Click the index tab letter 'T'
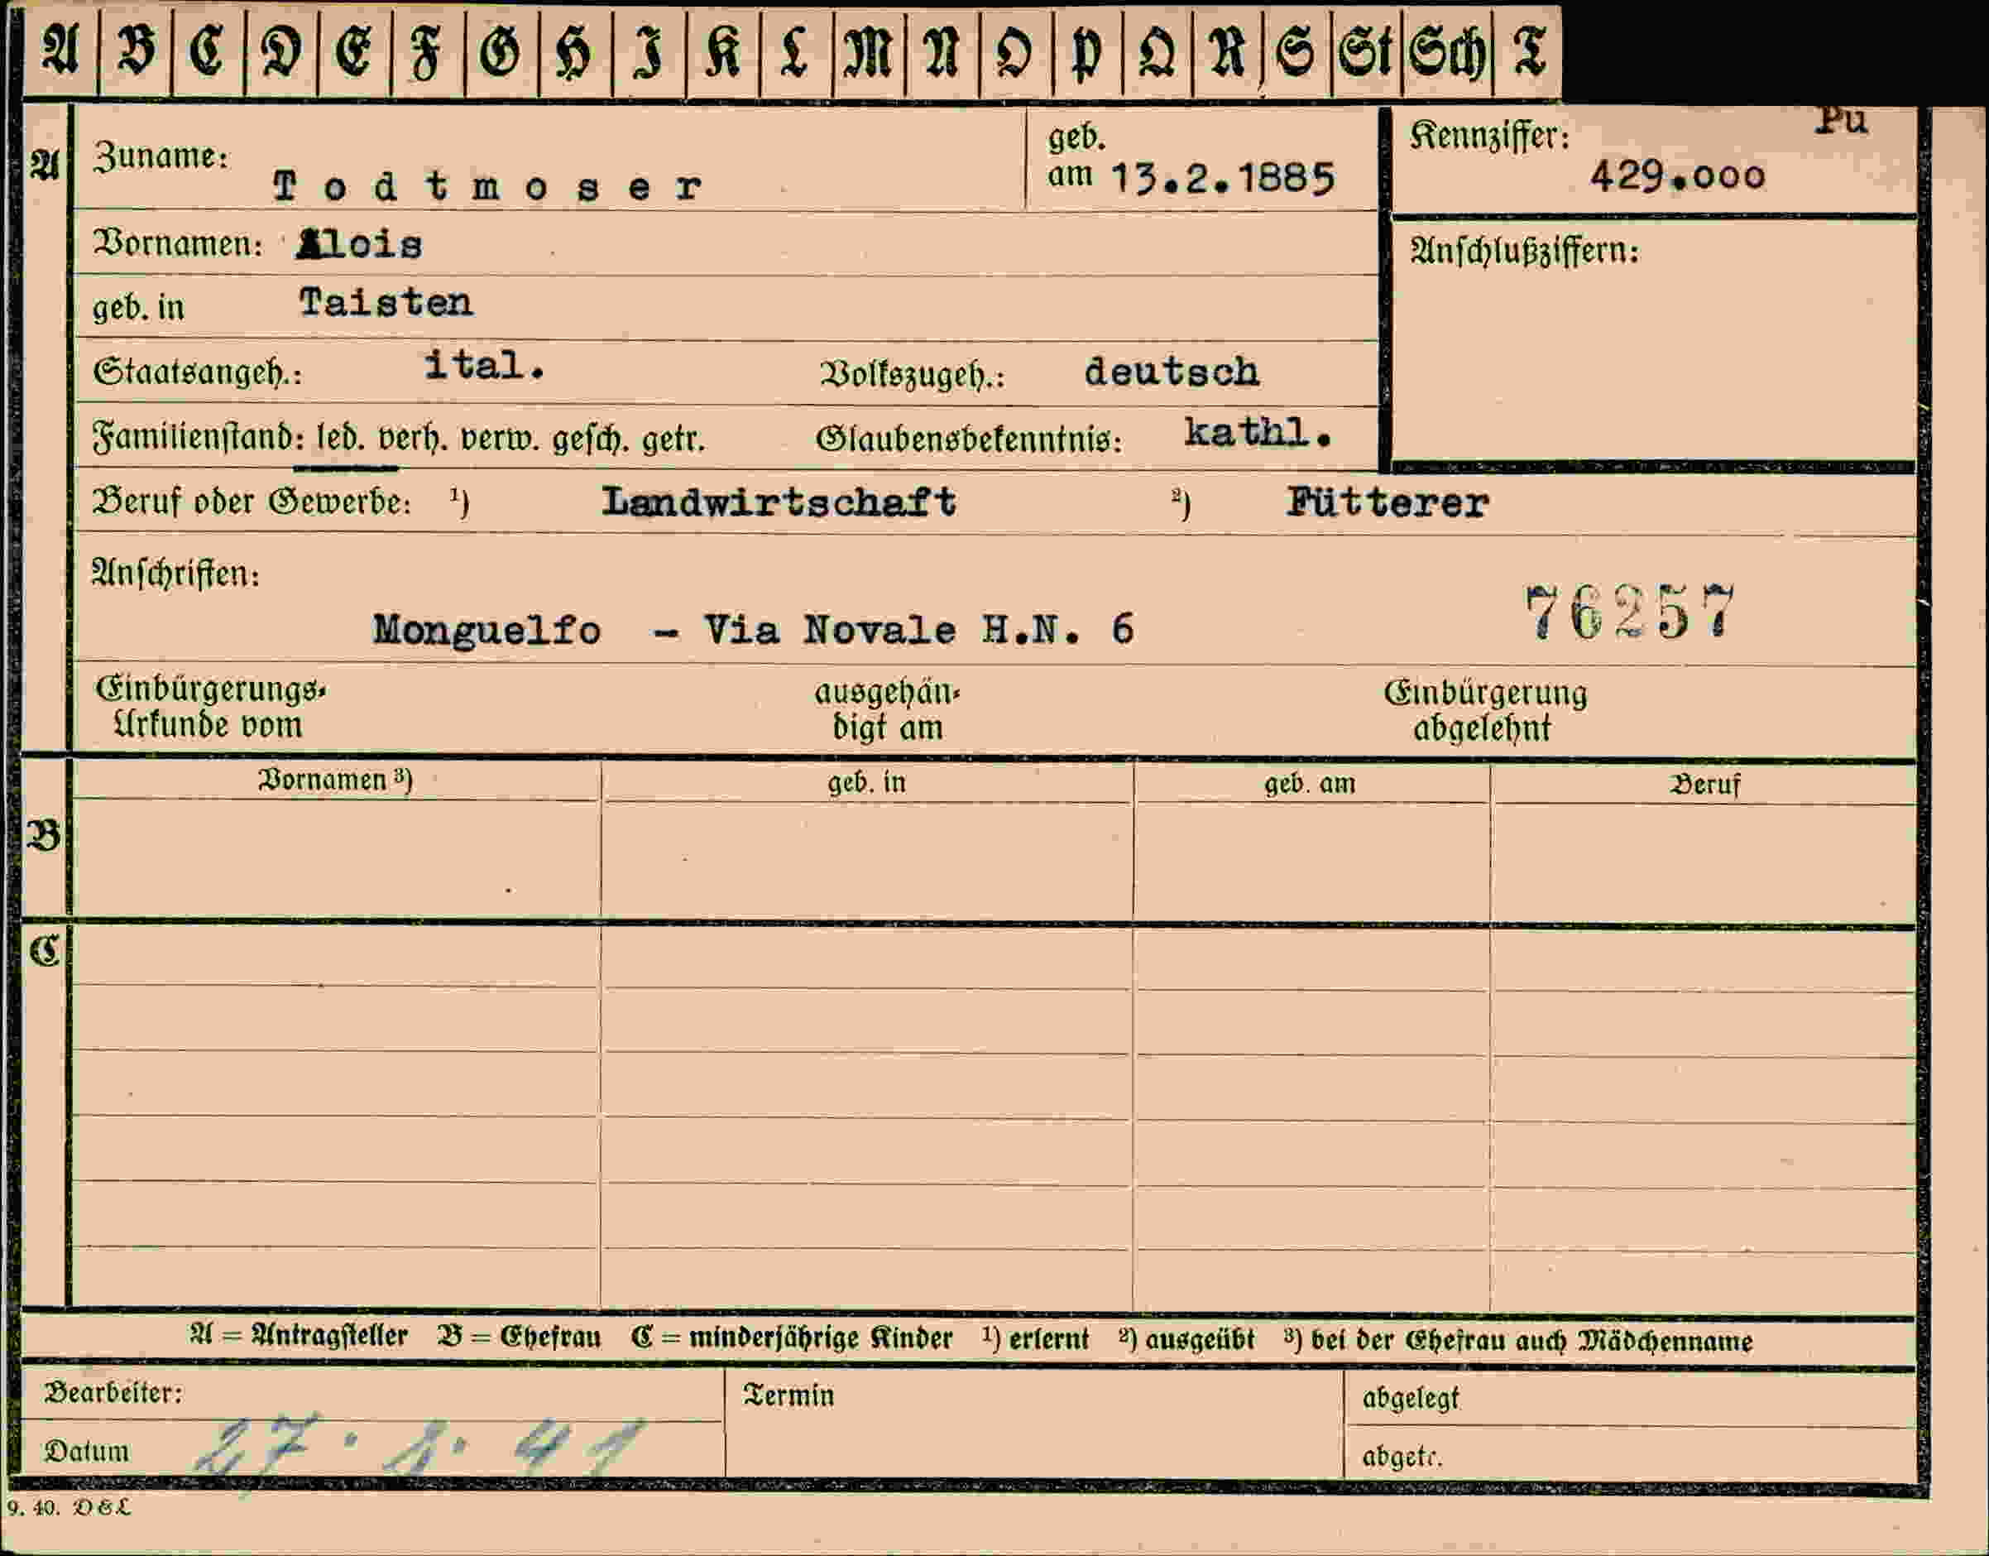Image resolution: width=1989 pixels, height=1556 pixels. (x=1529, y=50)
